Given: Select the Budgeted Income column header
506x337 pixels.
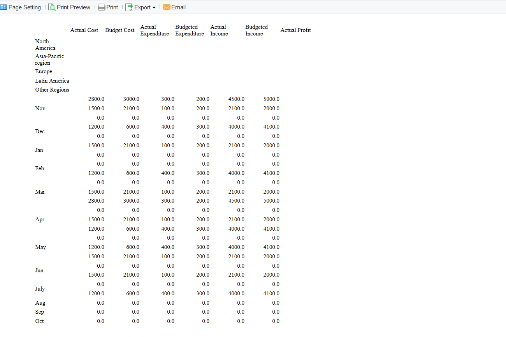Looking at the screenshot, I should (257, 30).
